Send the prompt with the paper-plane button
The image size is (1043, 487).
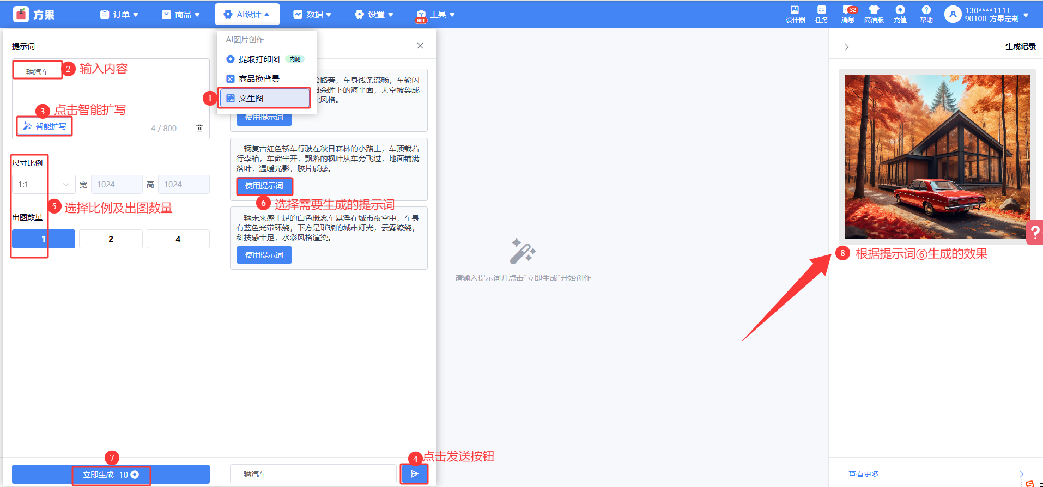(x=414, y=474)
